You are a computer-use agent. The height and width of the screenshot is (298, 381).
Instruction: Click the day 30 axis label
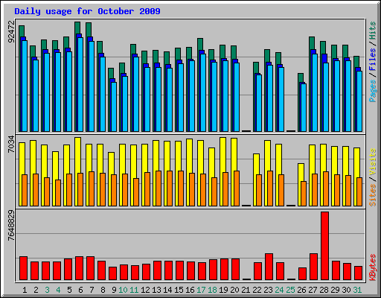coord(346,290)
